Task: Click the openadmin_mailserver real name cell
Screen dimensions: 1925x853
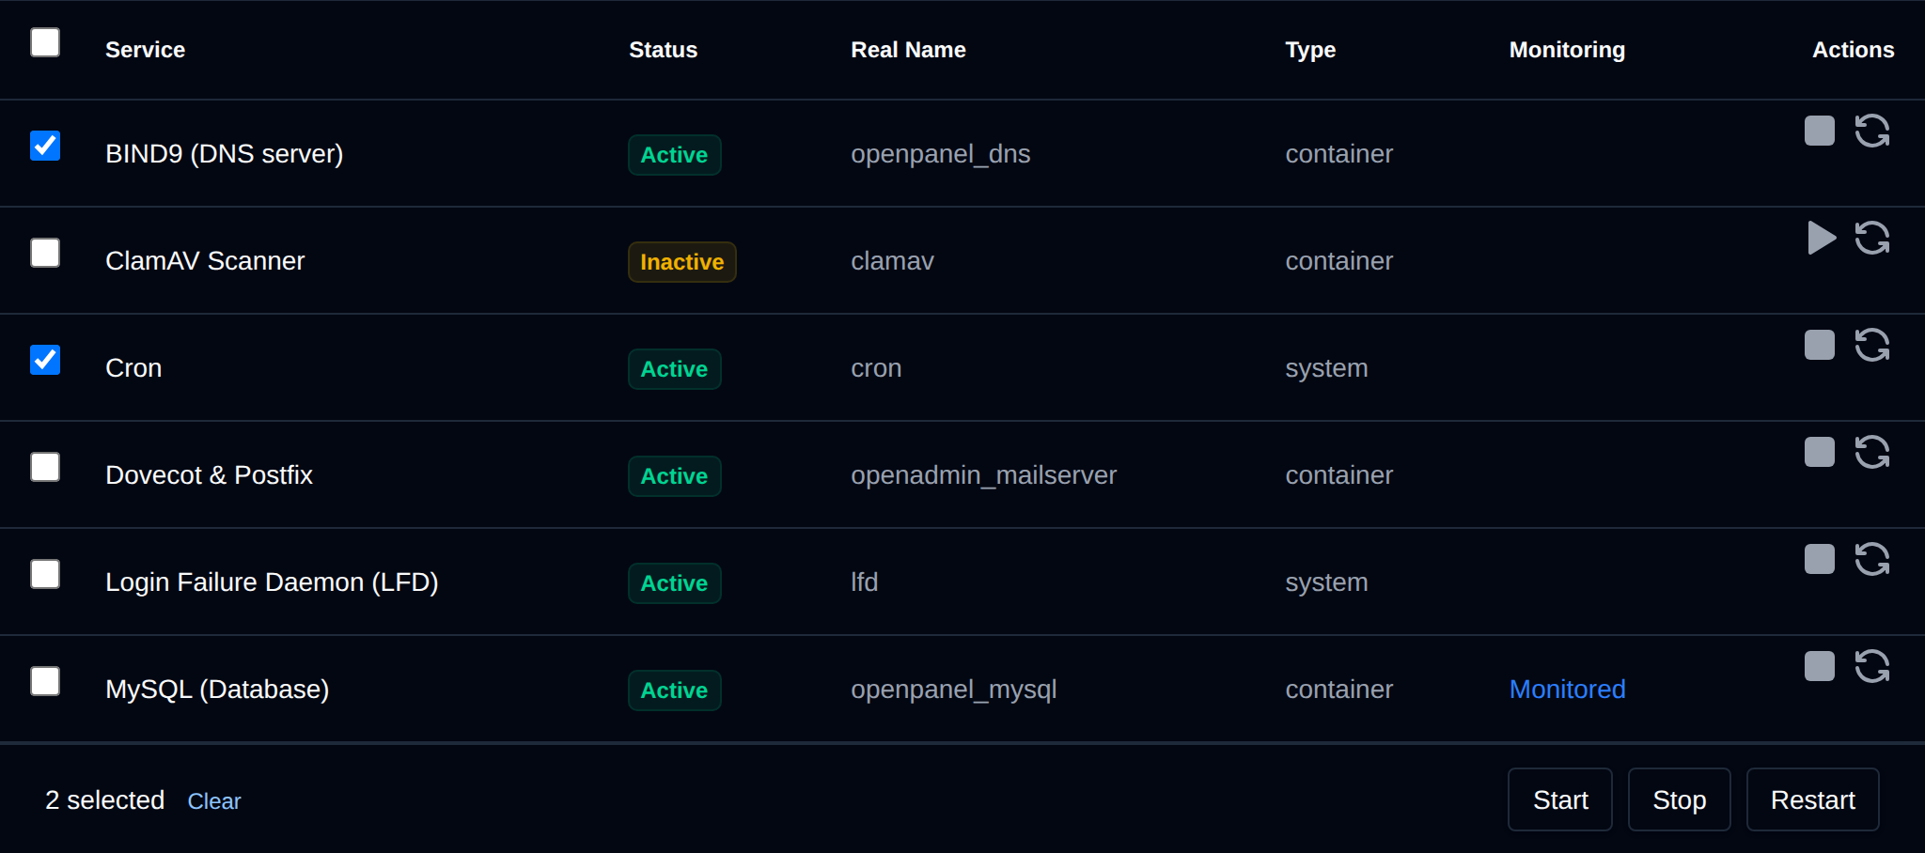Action: 983,475
